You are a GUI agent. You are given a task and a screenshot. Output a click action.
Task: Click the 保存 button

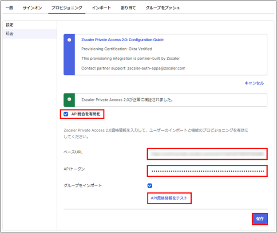(x=260, y=219)
